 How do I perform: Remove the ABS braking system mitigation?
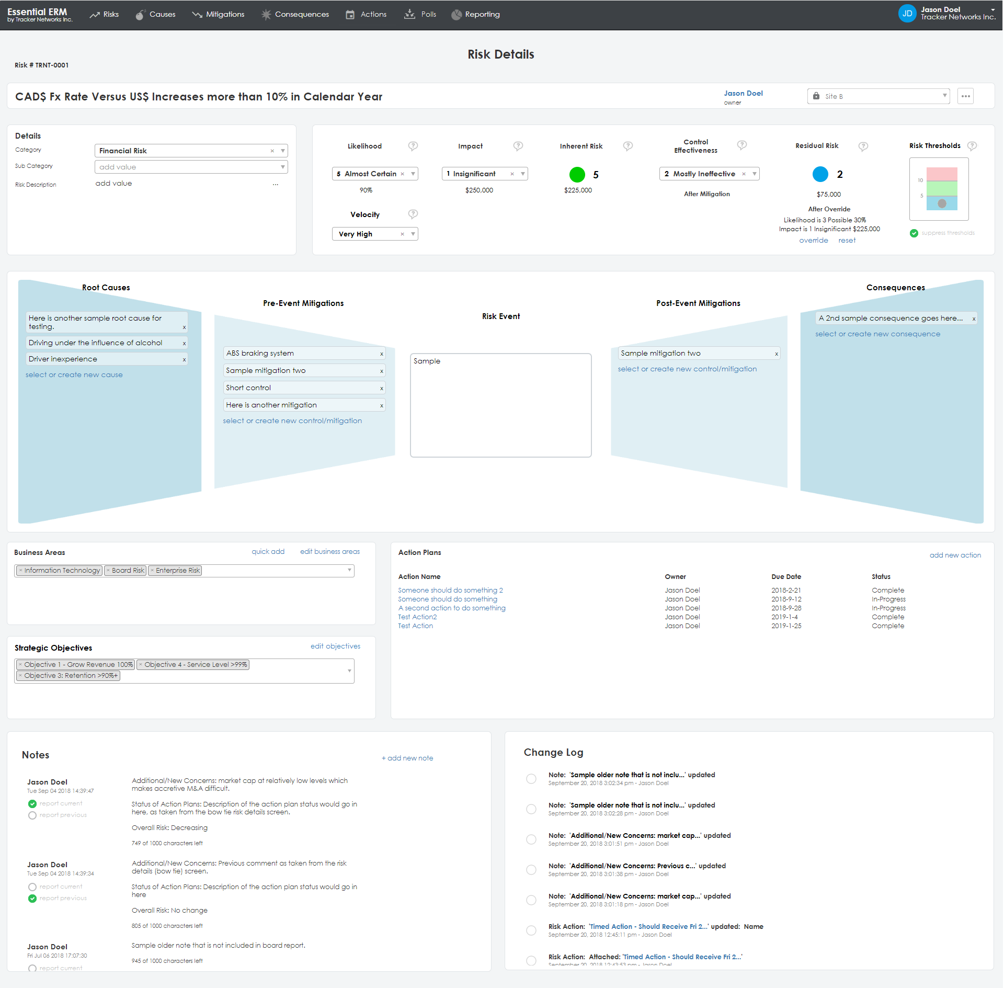click(x=381, y=354)
